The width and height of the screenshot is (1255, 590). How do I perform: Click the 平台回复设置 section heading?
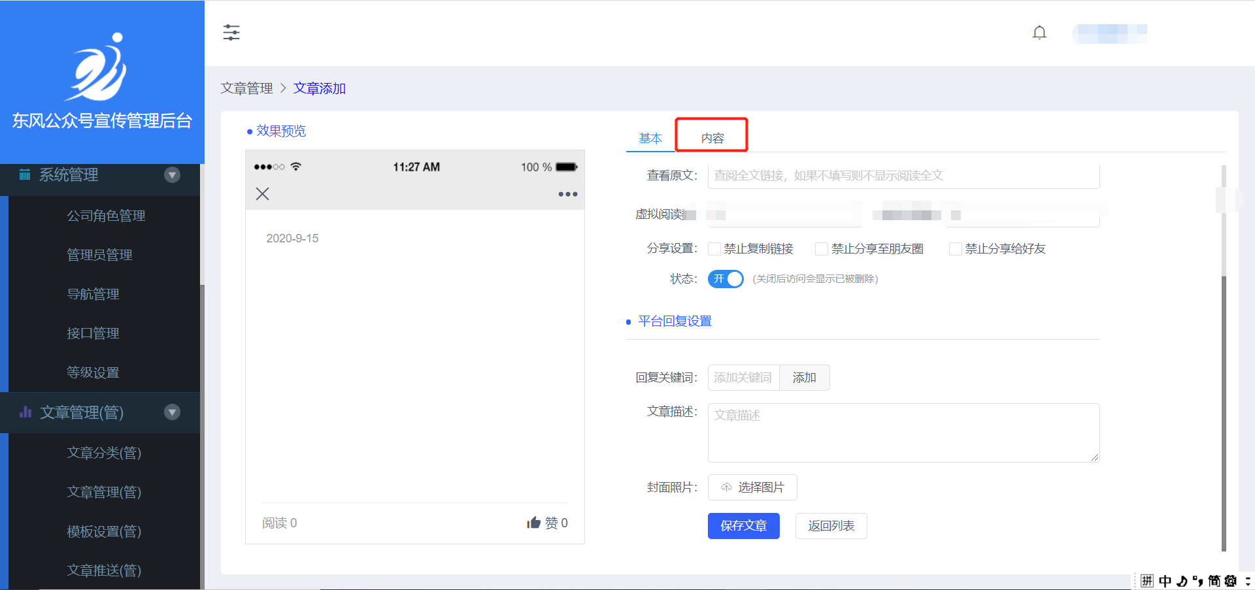tap(675, 321)
